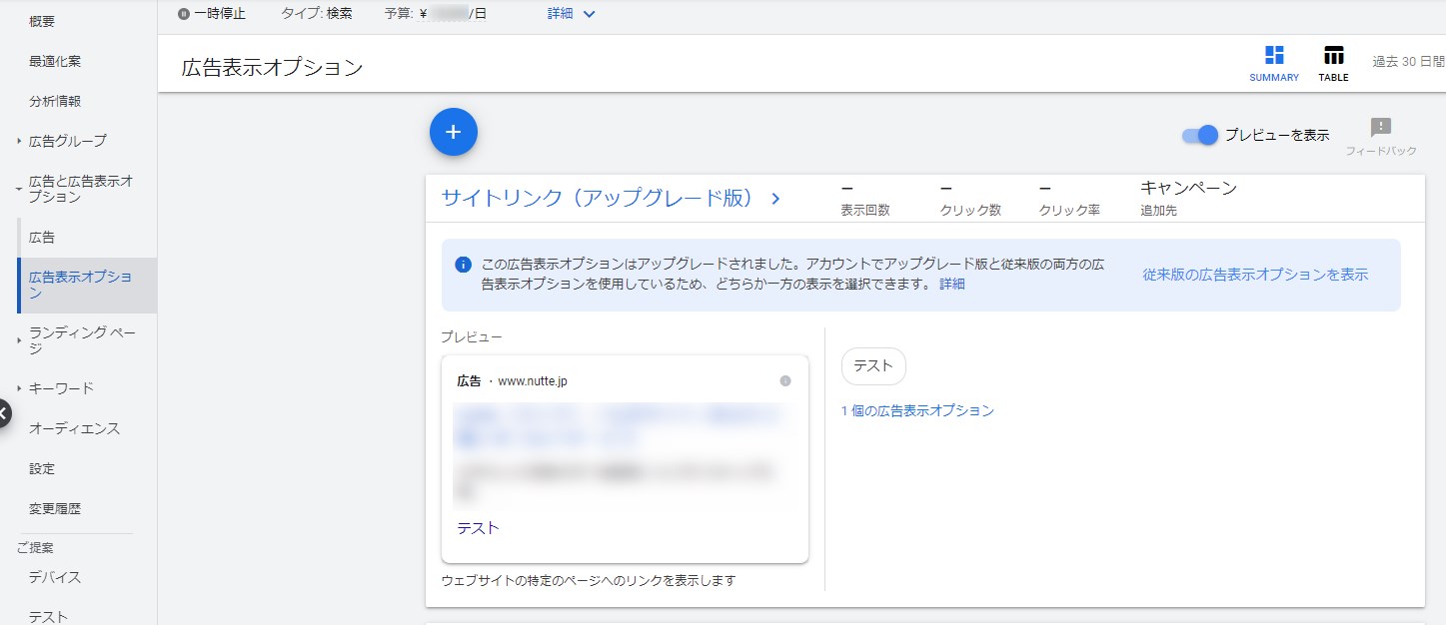
Task: Collapse the left sidebar arrow handle
Action: pos(3,413)
